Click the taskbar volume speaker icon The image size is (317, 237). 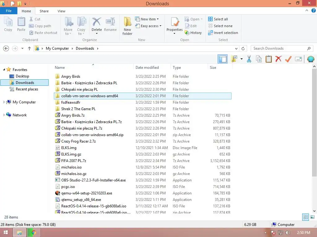click(x=288, y=233)
